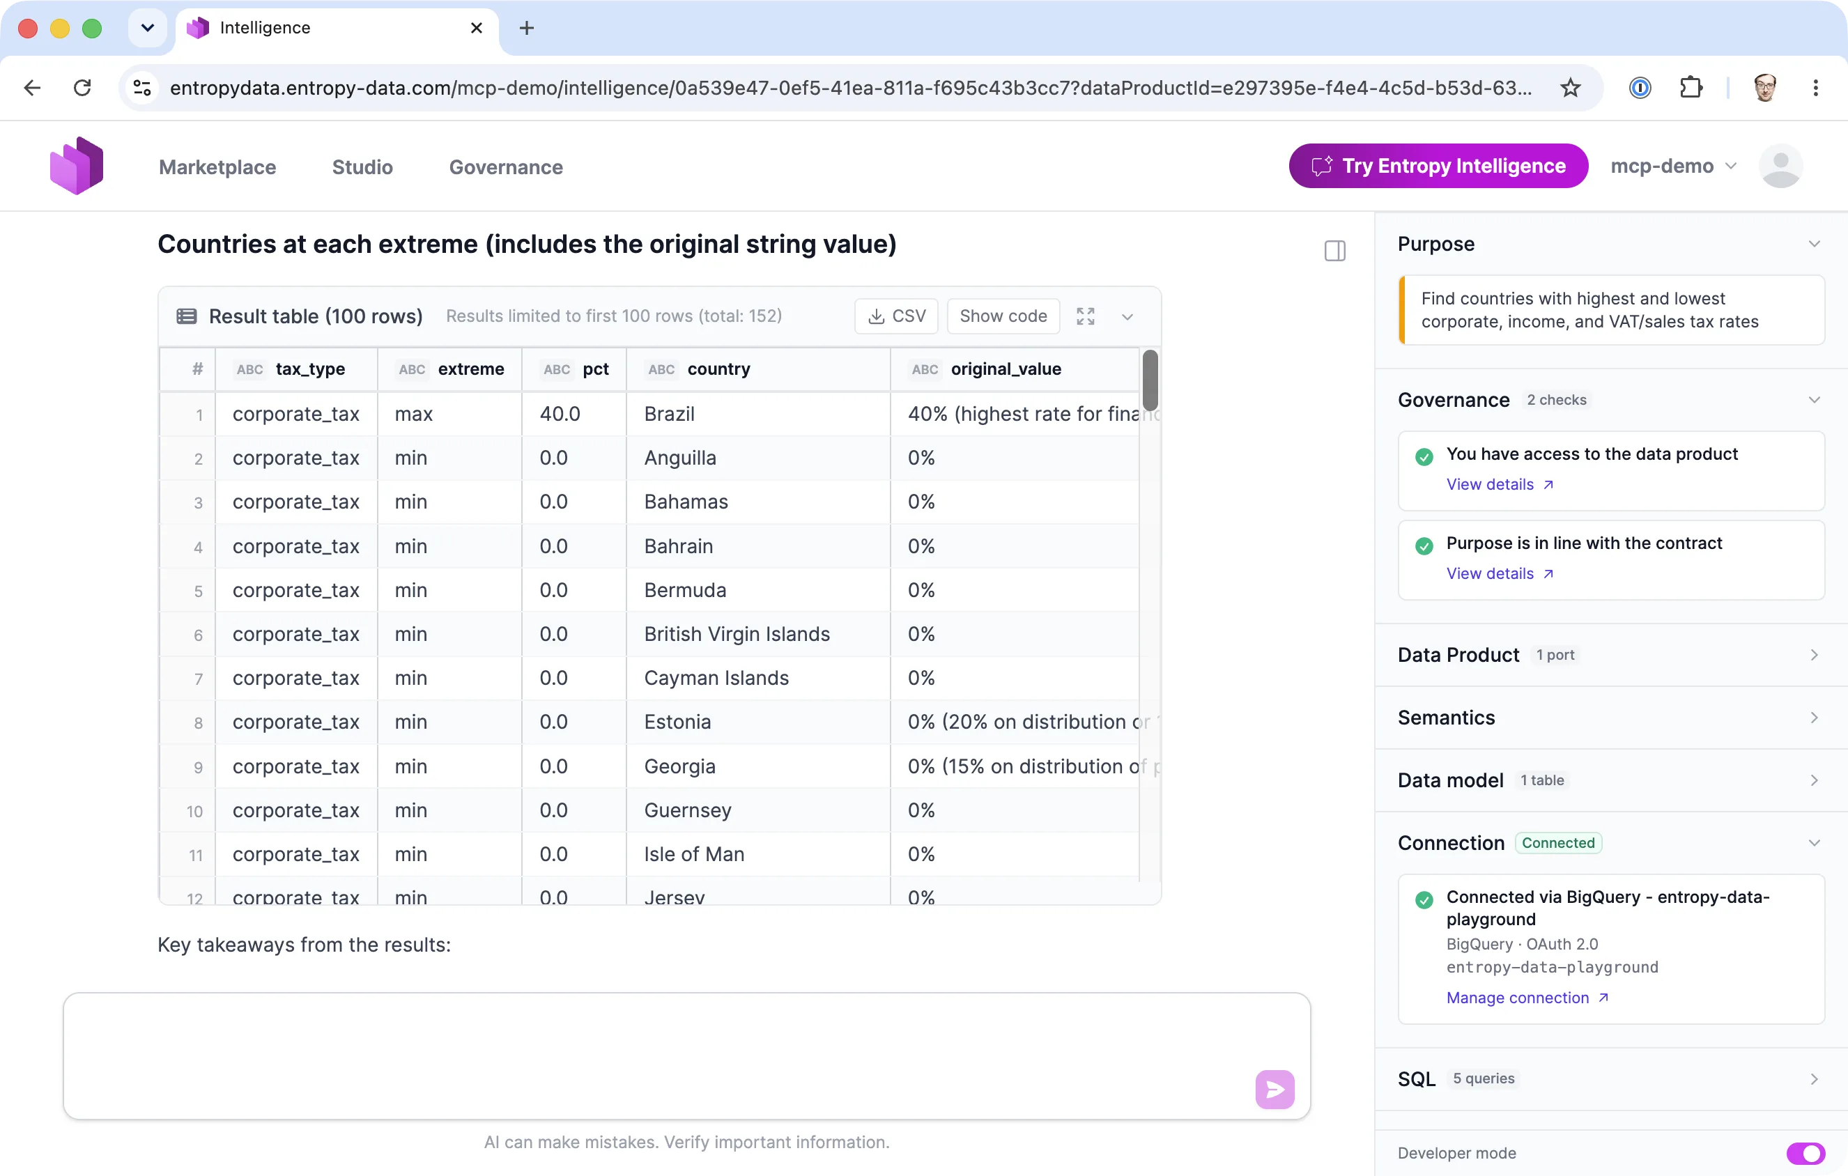Open the mcp-demo organization dropdown
1848x1176 pixels.
(x=1674, y=166)
